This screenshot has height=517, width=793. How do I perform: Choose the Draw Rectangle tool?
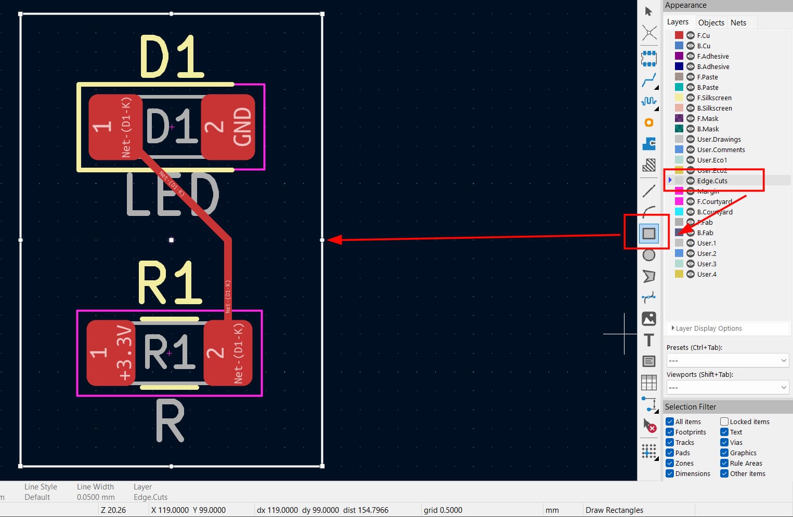649,233
